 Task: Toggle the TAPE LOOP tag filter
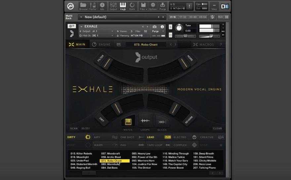tap(159, 145)
